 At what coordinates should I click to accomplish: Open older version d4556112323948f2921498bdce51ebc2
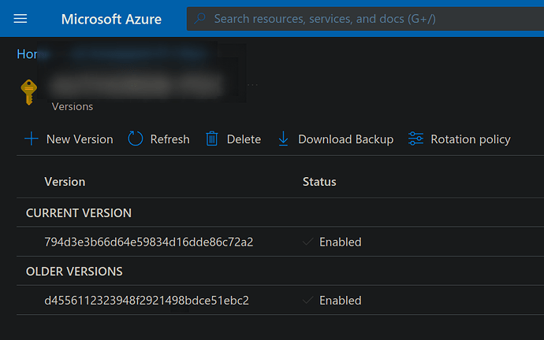pyautogui.click(x=147, y=301)
